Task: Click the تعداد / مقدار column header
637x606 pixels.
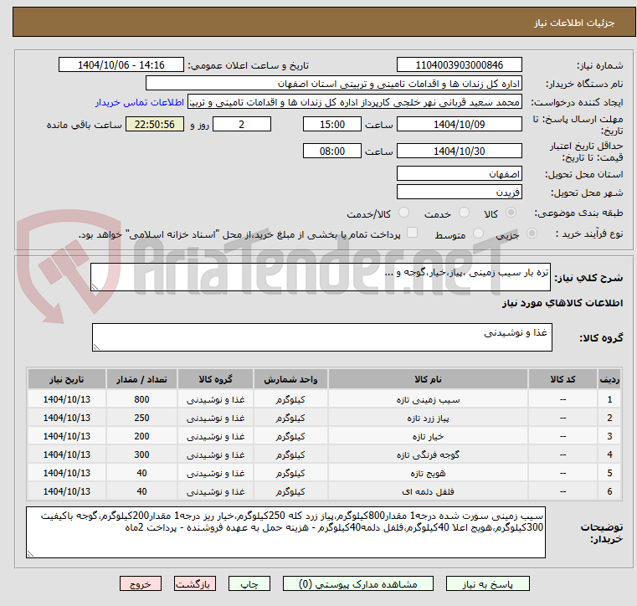Action: pyautogui.click(x=141, y=379)
